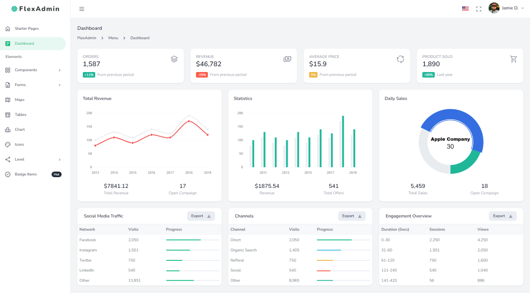Open the Tables menu item
The image size is (530, 298).
pyautogui.click(x=33, y=115)
